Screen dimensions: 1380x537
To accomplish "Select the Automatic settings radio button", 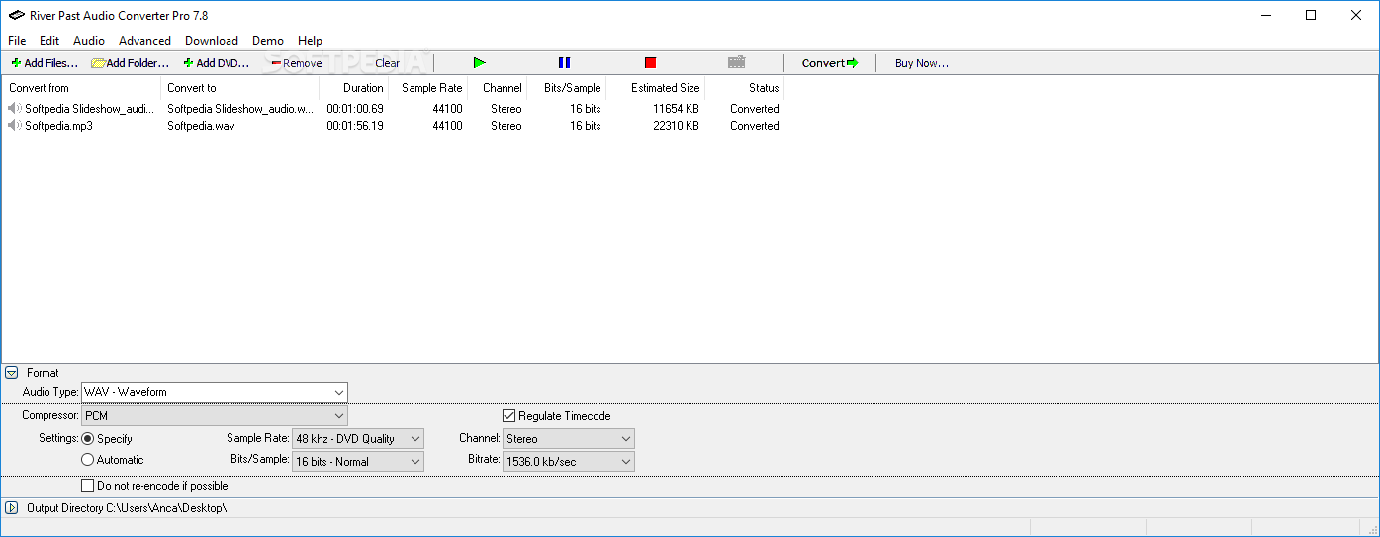I will (88, 460).
